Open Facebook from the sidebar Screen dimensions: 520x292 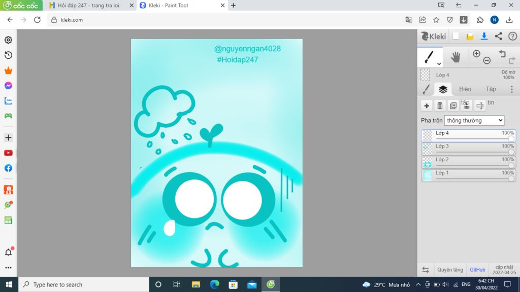(8, 168)
